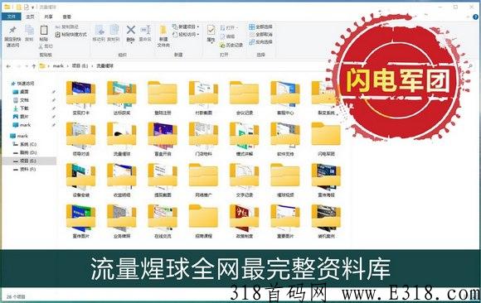Select the 会议记录 folder

click(x=244, y=98)
